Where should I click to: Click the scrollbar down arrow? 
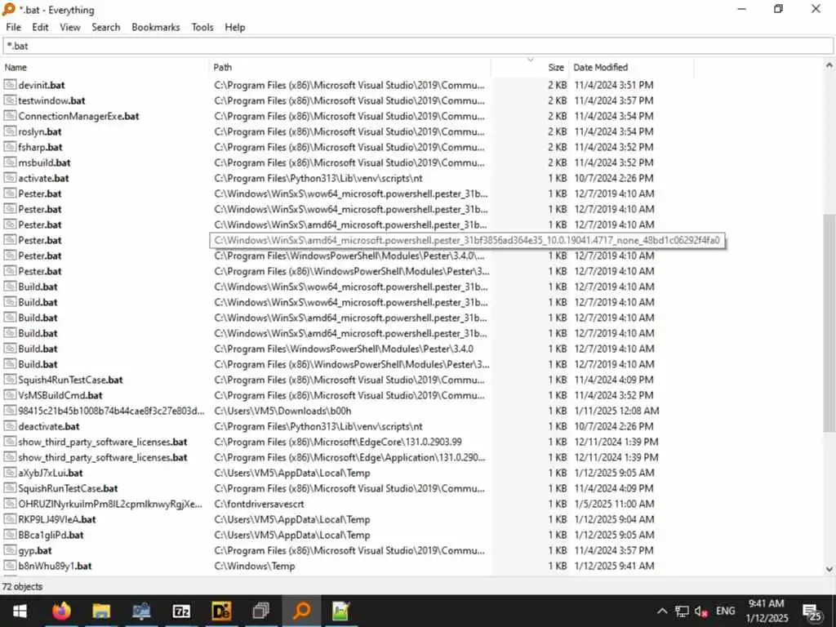point(829,569)
